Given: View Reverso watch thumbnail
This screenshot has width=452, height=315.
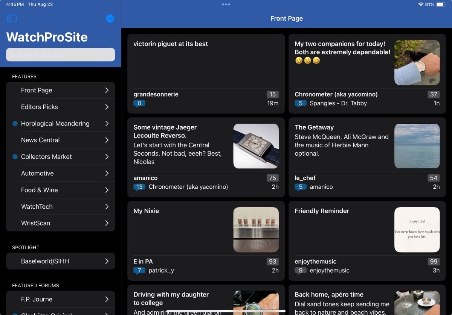Looking at the screenshot, I should (x=256, y=146).
